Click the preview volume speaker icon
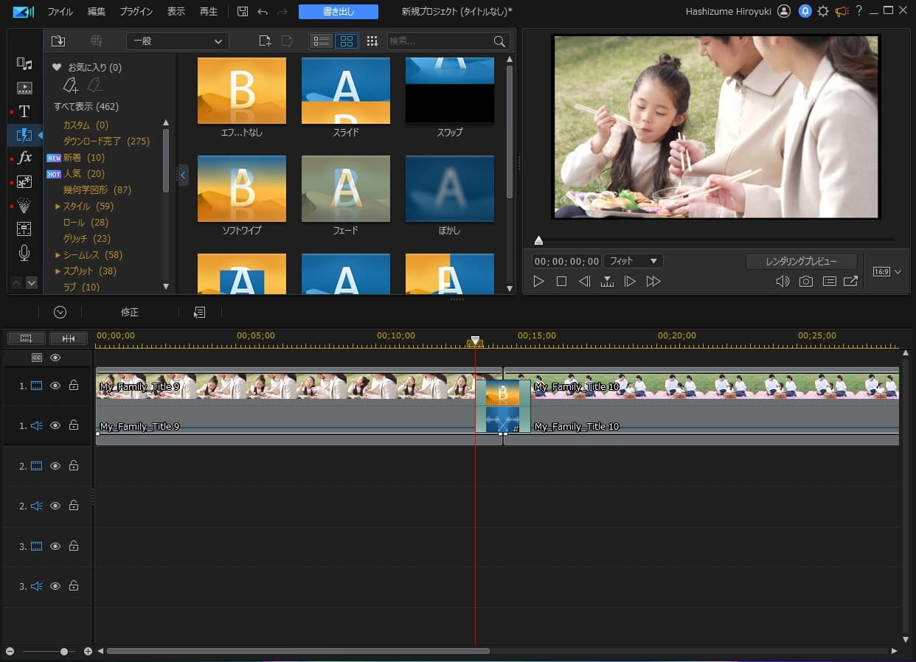Image resolution: width=916 pixels, height=662 pixels. (x=783, y=282)
